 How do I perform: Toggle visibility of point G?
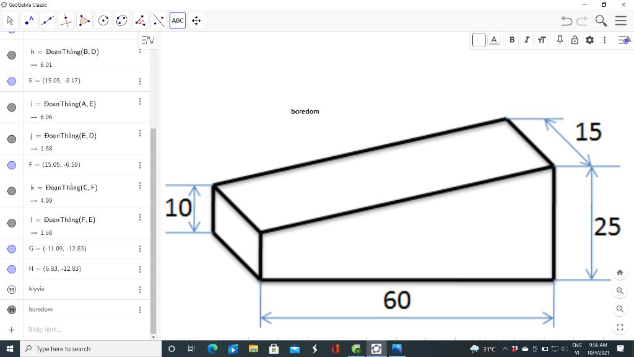pyautogui.click(x=12, y=249)
